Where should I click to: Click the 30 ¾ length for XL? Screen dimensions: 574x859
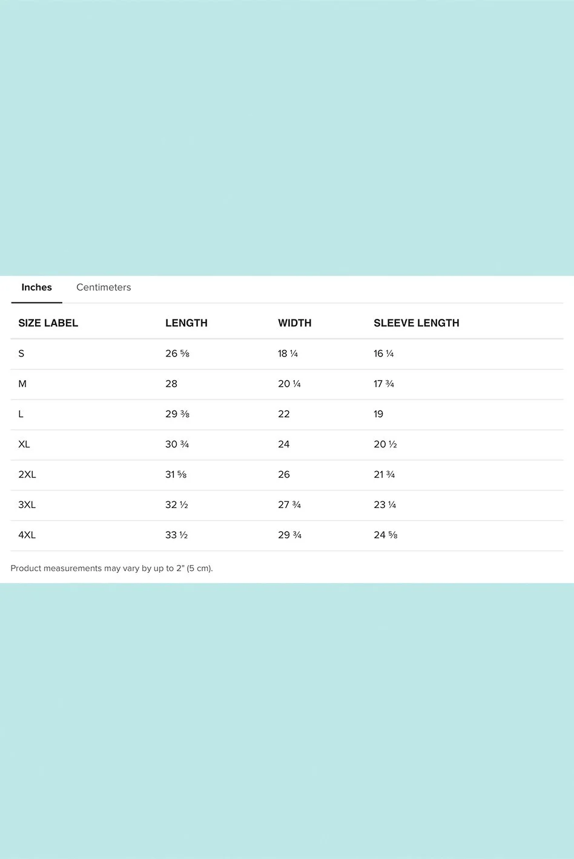(x=177, y=444)
